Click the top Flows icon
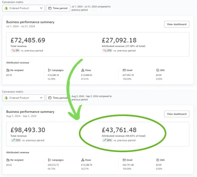Viewport: 197px width, 177px height. point(82,70)
